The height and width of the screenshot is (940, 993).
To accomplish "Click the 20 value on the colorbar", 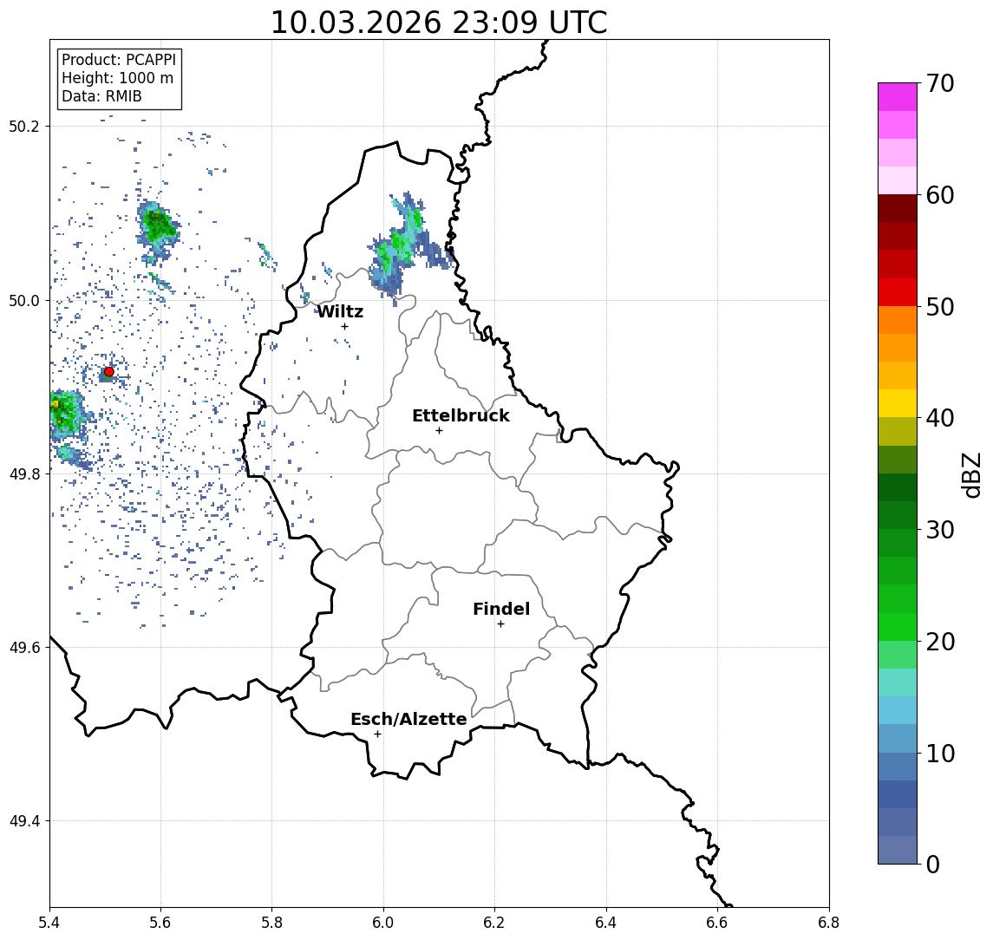I will click(x=939, y=642).
